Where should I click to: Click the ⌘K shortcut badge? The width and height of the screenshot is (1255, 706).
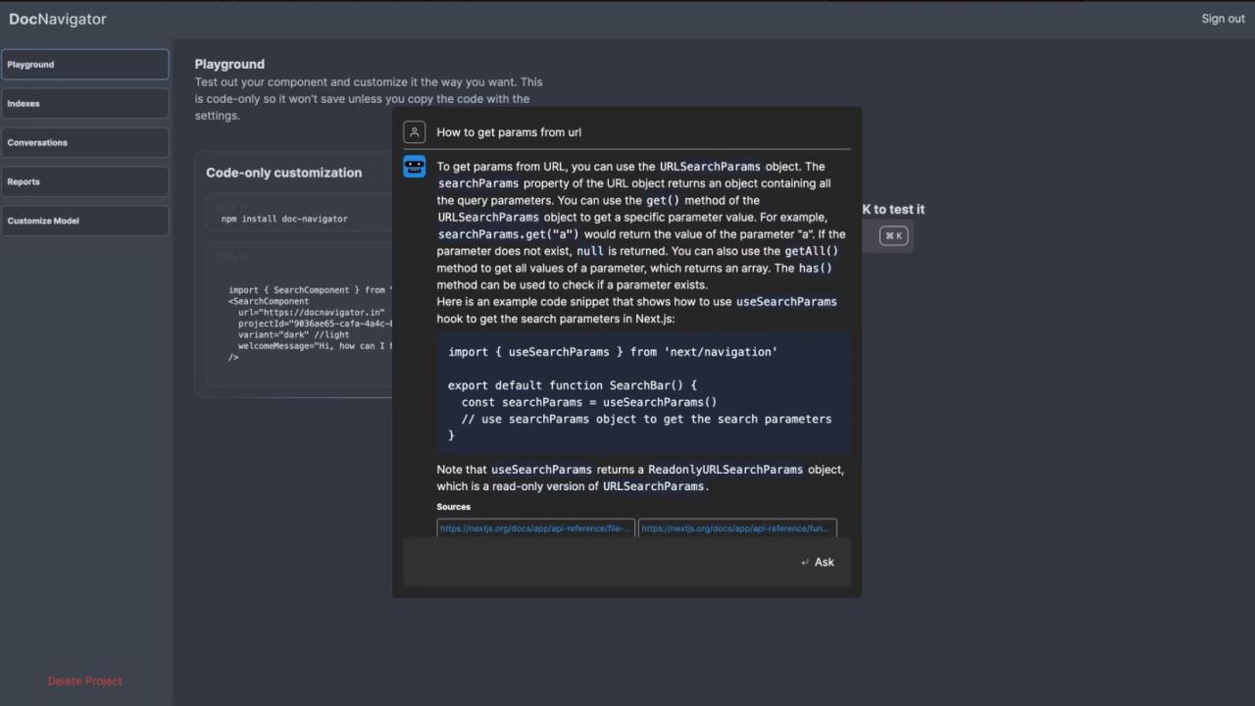coord(893,235)
